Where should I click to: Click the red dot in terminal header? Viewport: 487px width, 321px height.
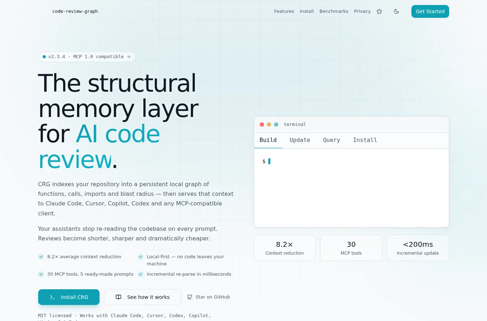click(x=262, y=125)
